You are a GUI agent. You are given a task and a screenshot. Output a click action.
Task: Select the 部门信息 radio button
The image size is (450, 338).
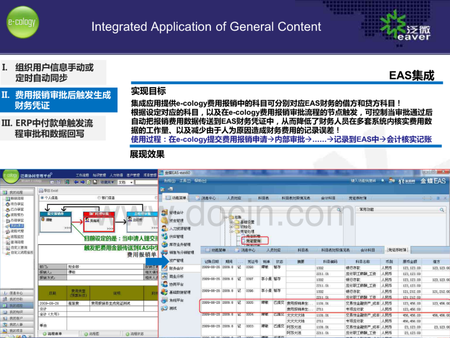click(99, 198)
